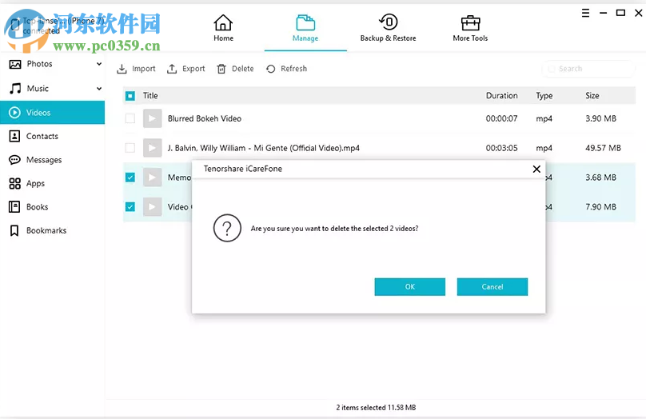Viewport: 646px width, 419px height.
Task: Click the Apps grid sidebar icon
Action: click(x=15, y=183)
